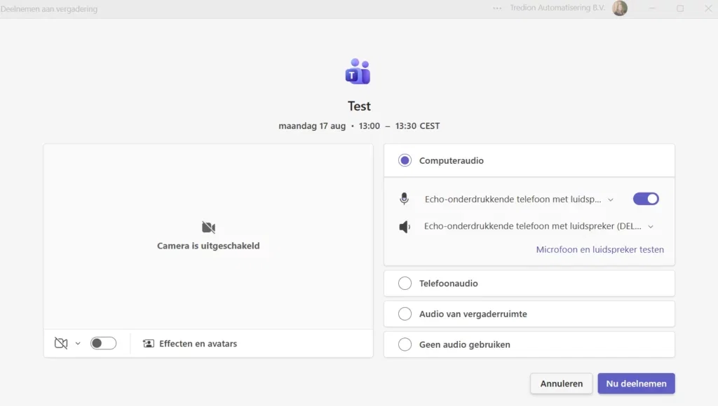Minimize the meeting join window
718x406 pixels.
coord(652,8)
